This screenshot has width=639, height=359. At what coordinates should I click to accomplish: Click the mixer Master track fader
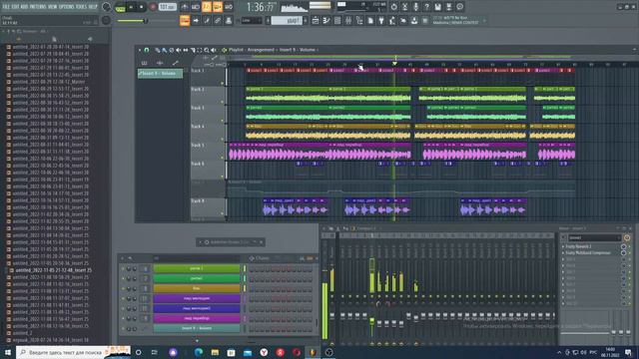[x=332, y=315]
